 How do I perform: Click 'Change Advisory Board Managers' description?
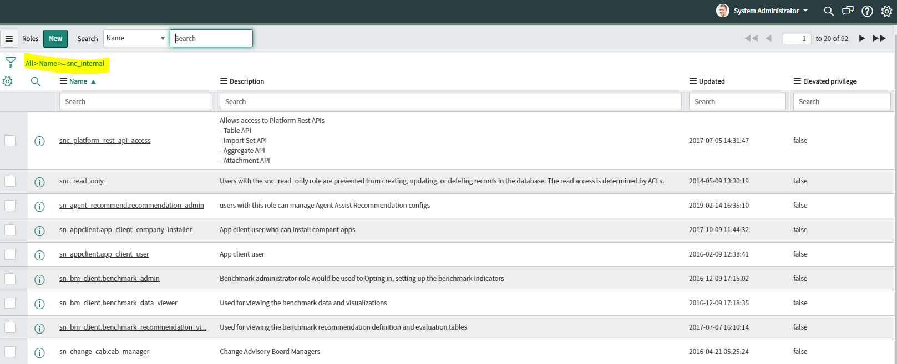(x=270, y=352)
